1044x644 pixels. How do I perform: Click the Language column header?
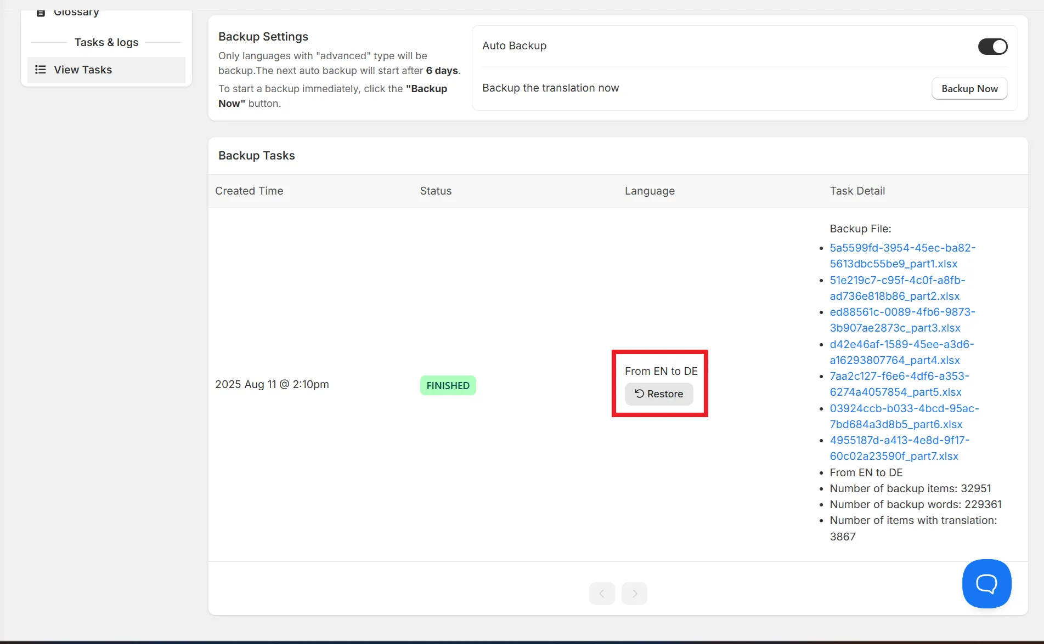pyautogui.click(x=650, y=191)
